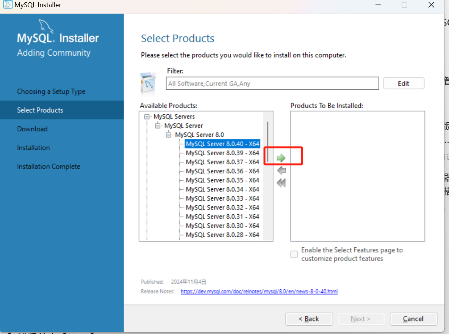Select MySQL Server 8.0.33 - X64
This screenshot has width=449, height=334.
point(222,198)
